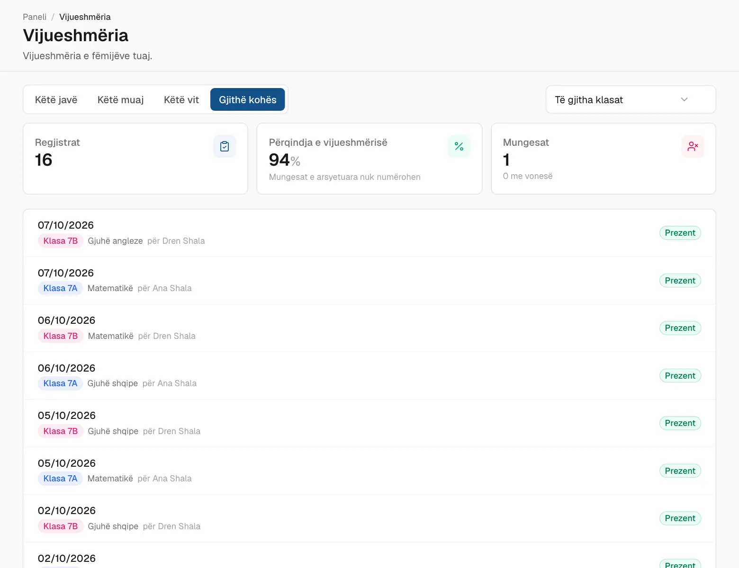Click the 'Vijueshmëria e fëmijëve tuaj.' subtitle

[x=88, y=56]
